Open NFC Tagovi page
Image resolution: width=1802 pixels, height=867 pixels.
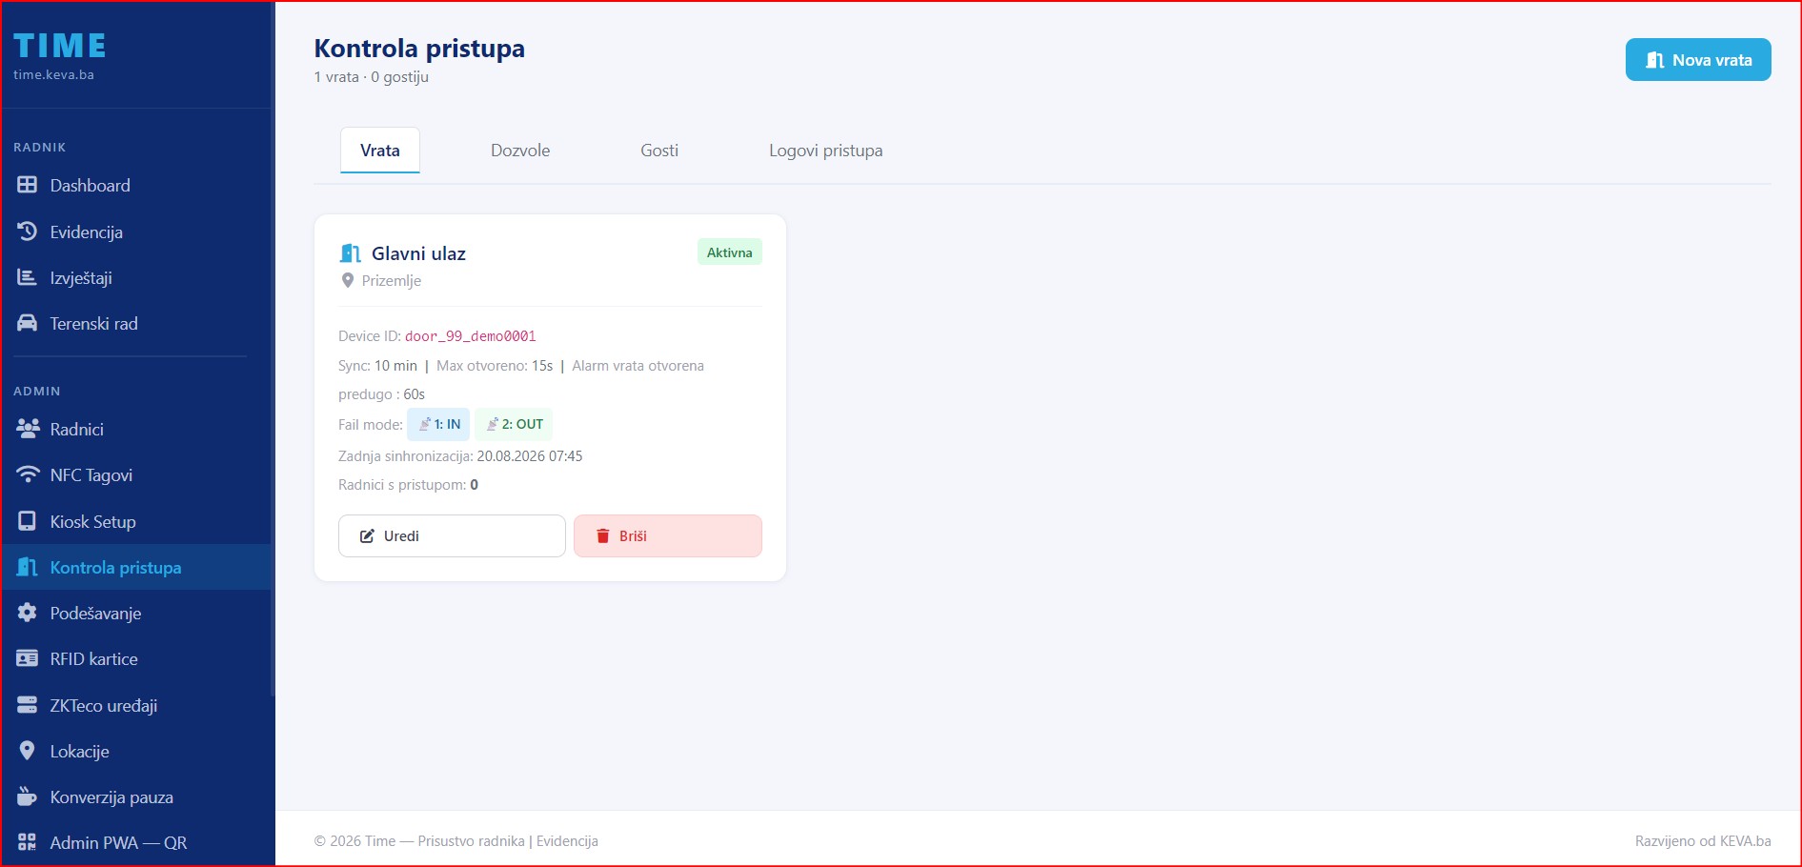pos(137,474)
